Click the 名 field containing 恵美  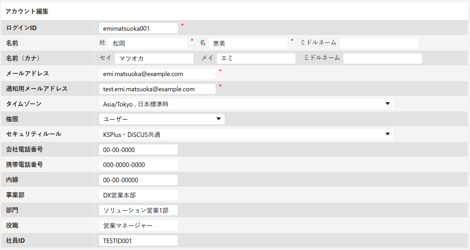(x=248, y=43)
